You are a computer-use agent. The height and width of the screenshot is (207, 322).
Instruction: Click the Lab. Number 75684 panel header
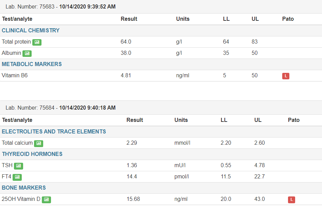pyautogui.click(x=161, y=108)
